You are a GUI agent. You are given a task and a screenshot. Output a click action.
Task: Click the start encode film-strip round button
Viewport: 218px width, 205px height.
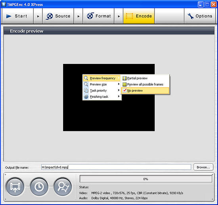coord(15,187)
